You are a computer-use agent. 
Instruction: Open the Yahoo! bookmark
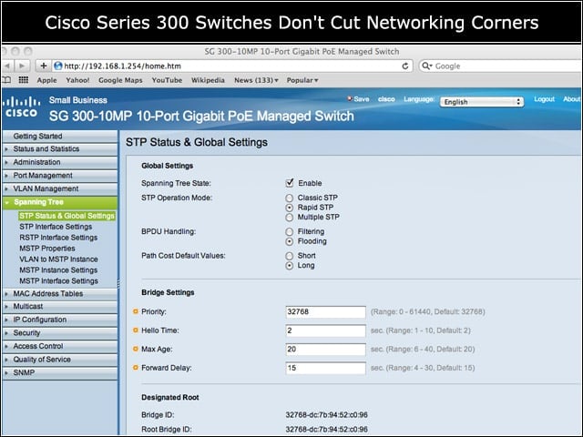coord(77,80)
